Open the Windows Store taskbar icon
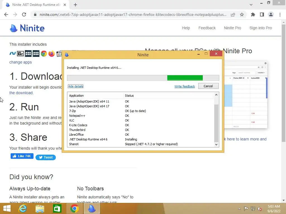Screen dimensions: 286x214 click(57, 208)
